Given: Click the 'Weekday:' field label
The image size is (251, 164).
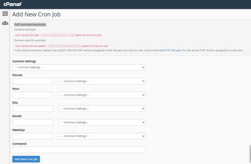Looking at the screenshot, I should pyautogui.click(x=19, y=130).
